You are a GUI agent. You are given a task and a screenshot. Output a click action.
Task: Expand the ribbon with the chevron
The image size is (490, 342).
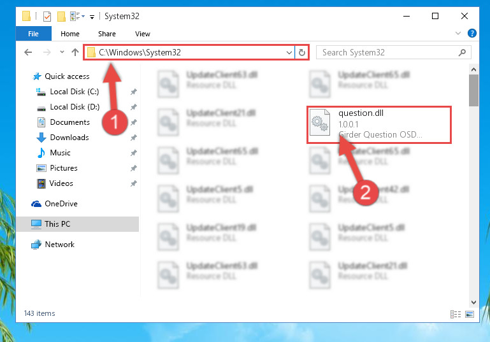point(458,33)
